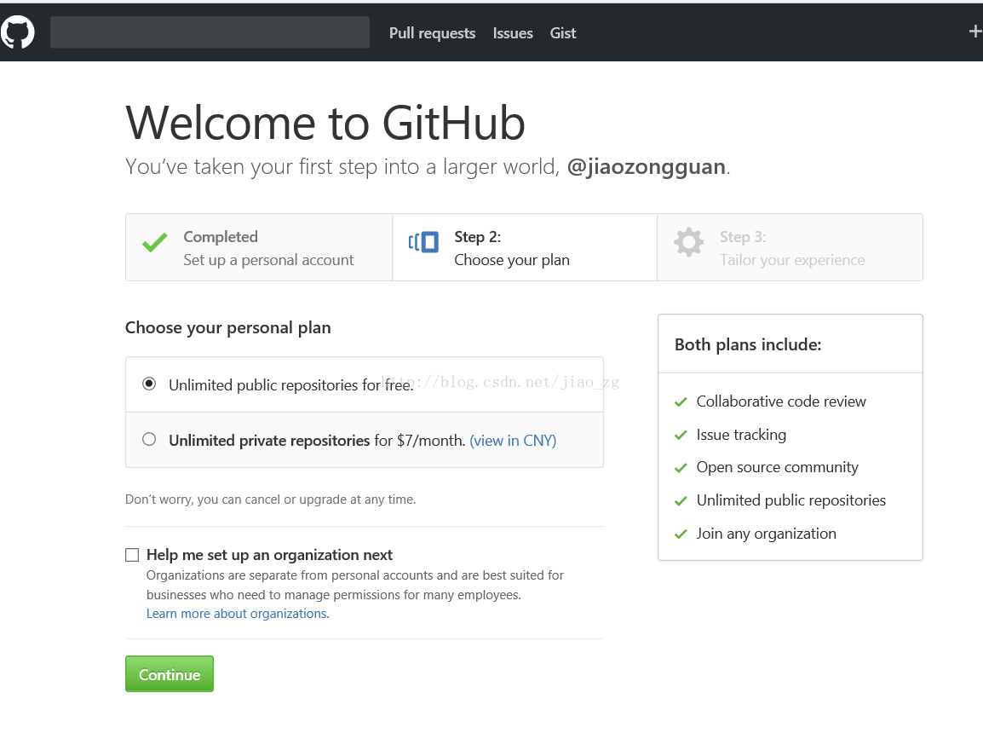Click the Open source community text
The image size is (983, 745).
coord(778,468)
